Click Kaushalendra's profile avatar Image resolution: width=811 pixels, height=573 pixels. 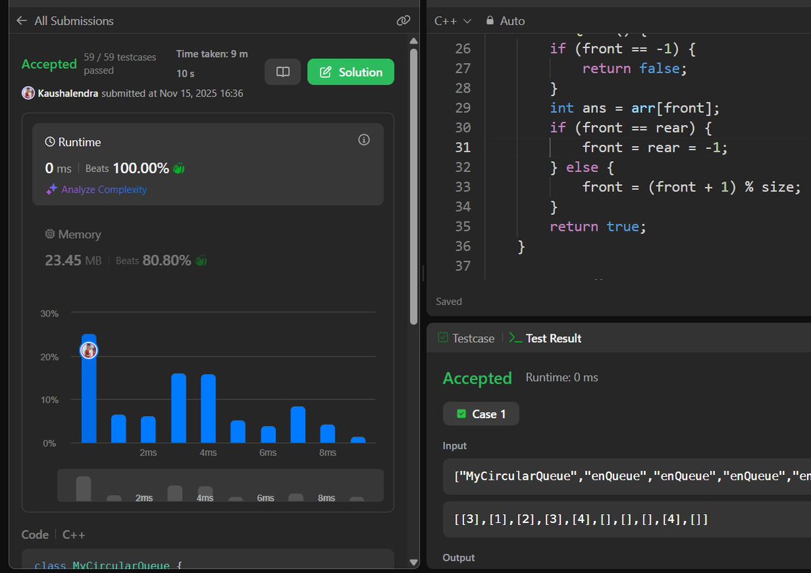[28, 93]
